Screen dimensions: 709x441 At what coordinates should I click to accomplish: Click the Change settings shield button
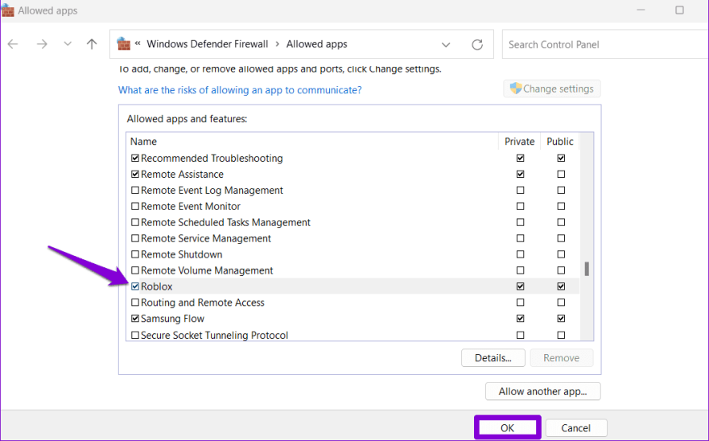point(552,89)
